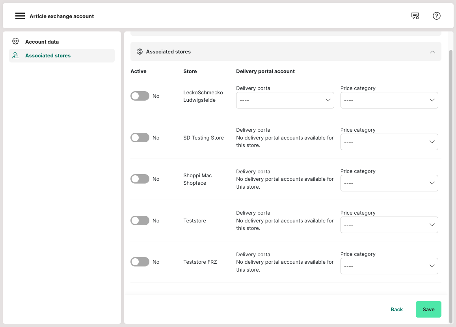Open Delivery portal dropdown for LeckoSchmecko Ludwigsfelde
The image size is (456, 327).
pos(285,100)
